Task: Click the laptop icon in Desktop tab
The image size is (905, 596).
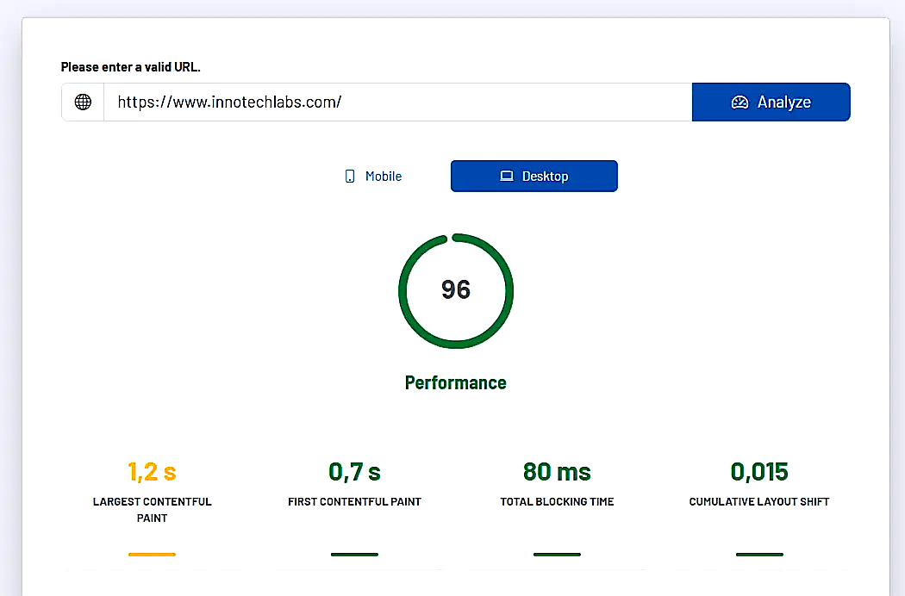Action: coord(507,176)
